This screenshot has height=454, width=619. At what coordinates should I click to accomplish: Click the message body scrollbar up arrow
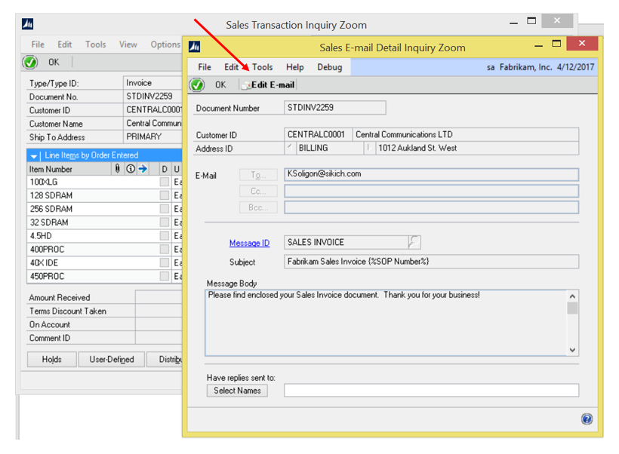point(572,296)
